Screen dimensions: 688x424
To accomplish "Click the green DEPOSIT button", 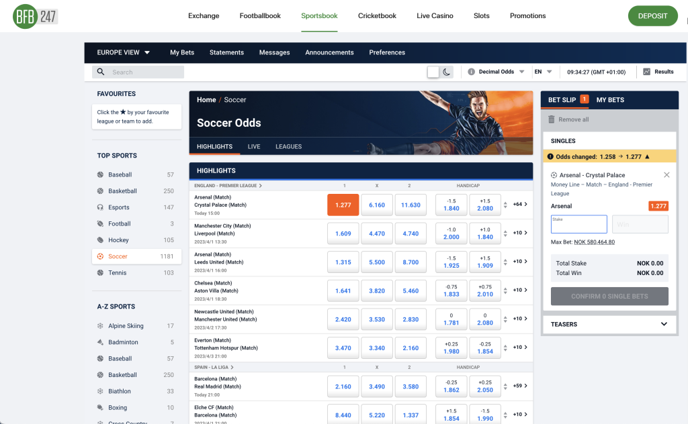I will (x=652, y=16).
